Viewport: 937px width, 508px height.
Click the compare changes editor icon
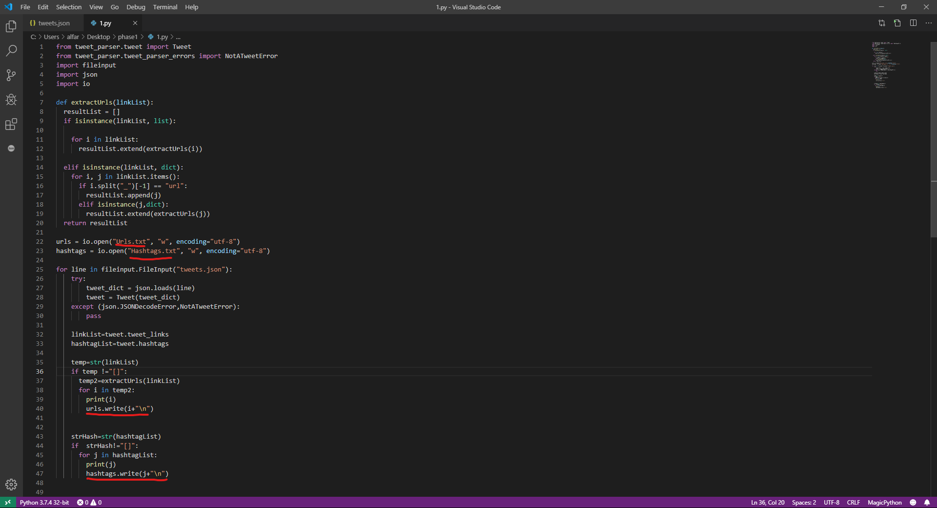882,23
